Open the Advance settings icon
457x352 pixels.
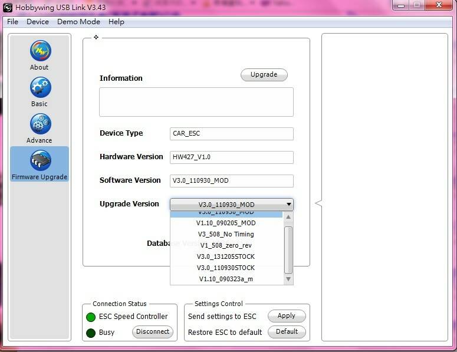point(41,124)
